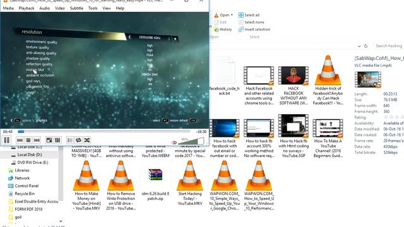Select How To Make A YouTube Channel video
The height and width of the screenshot is (227, 404).
(x=328, y=138)
